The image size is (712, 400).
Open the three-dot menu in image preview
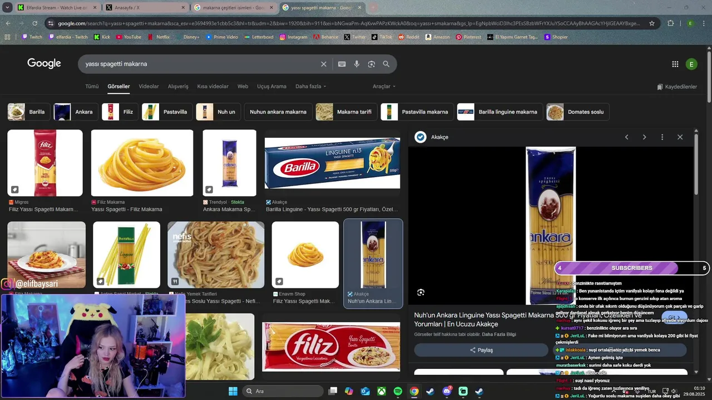pos(662,137)
